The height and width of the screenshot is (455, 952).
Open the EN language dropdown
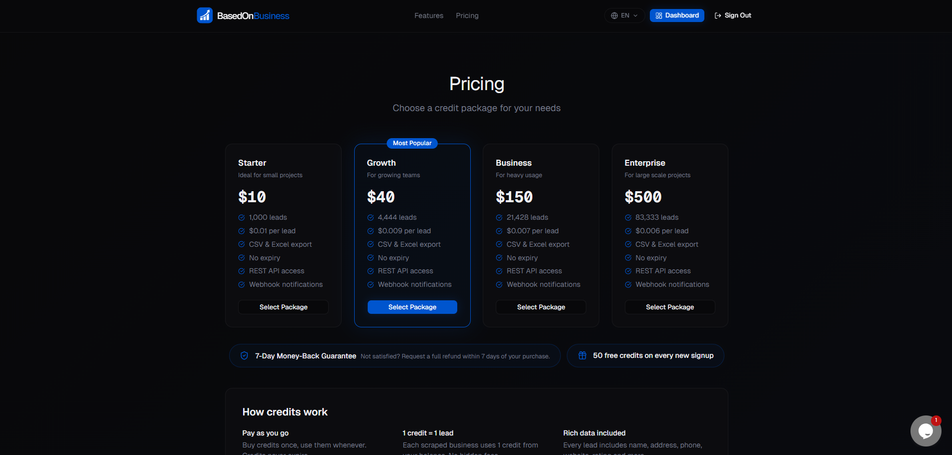[624, 16]
